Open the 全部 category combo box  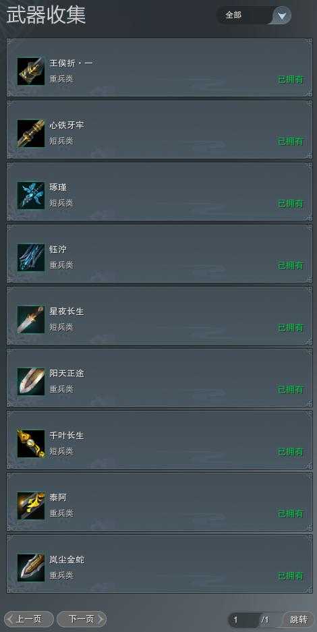coord(254,16)
